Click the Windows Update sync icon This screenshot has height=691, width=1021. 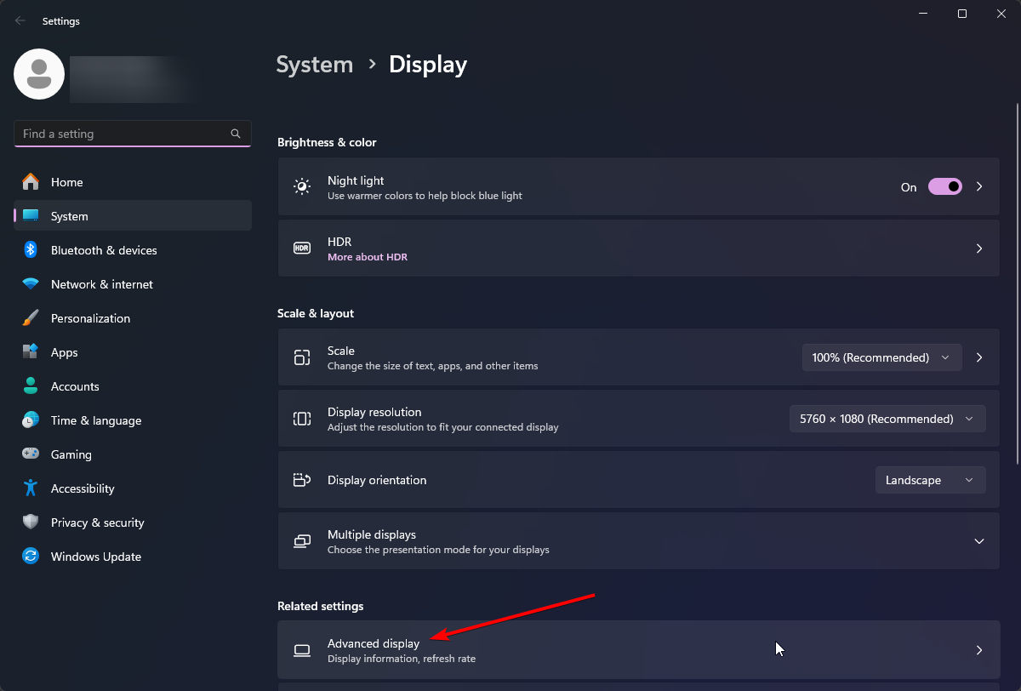point(31,557)
